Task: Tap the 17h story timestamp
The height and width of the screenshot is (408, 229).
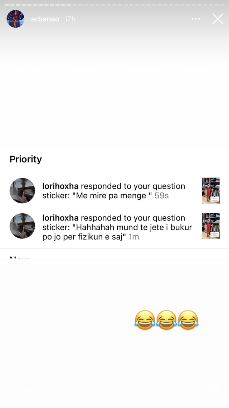Action: pos(69,19)
